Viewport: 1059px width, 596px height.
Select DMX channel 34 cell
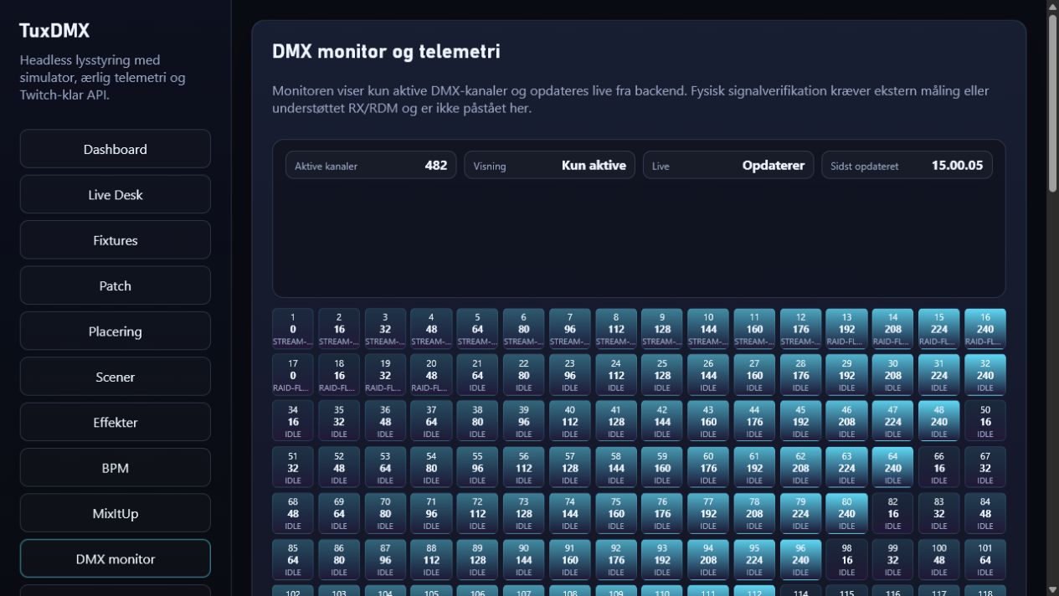tap(293, 421)
